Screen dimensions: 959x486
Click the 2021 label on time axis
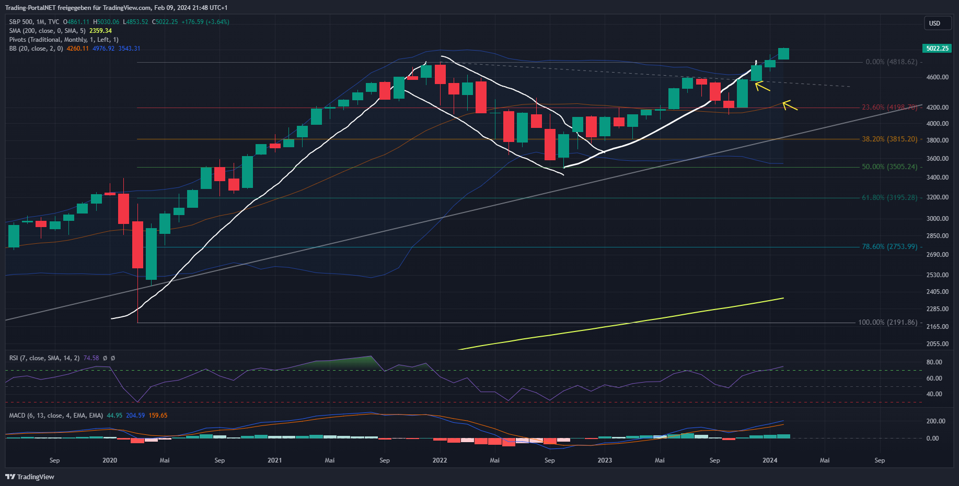tap(274, 460)
